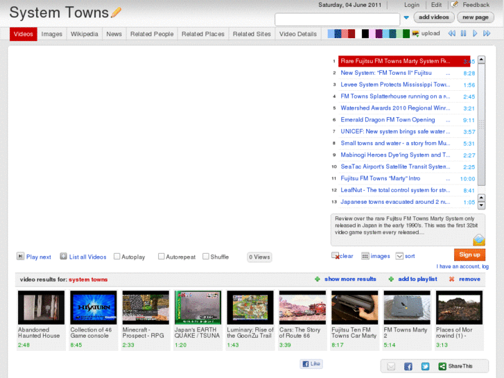Click the video search input field

337,19
